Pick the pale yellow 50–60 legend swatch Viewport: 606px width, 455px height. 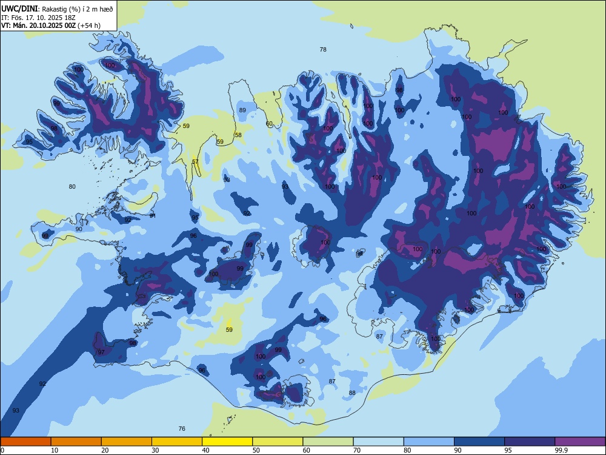[278, 442]
